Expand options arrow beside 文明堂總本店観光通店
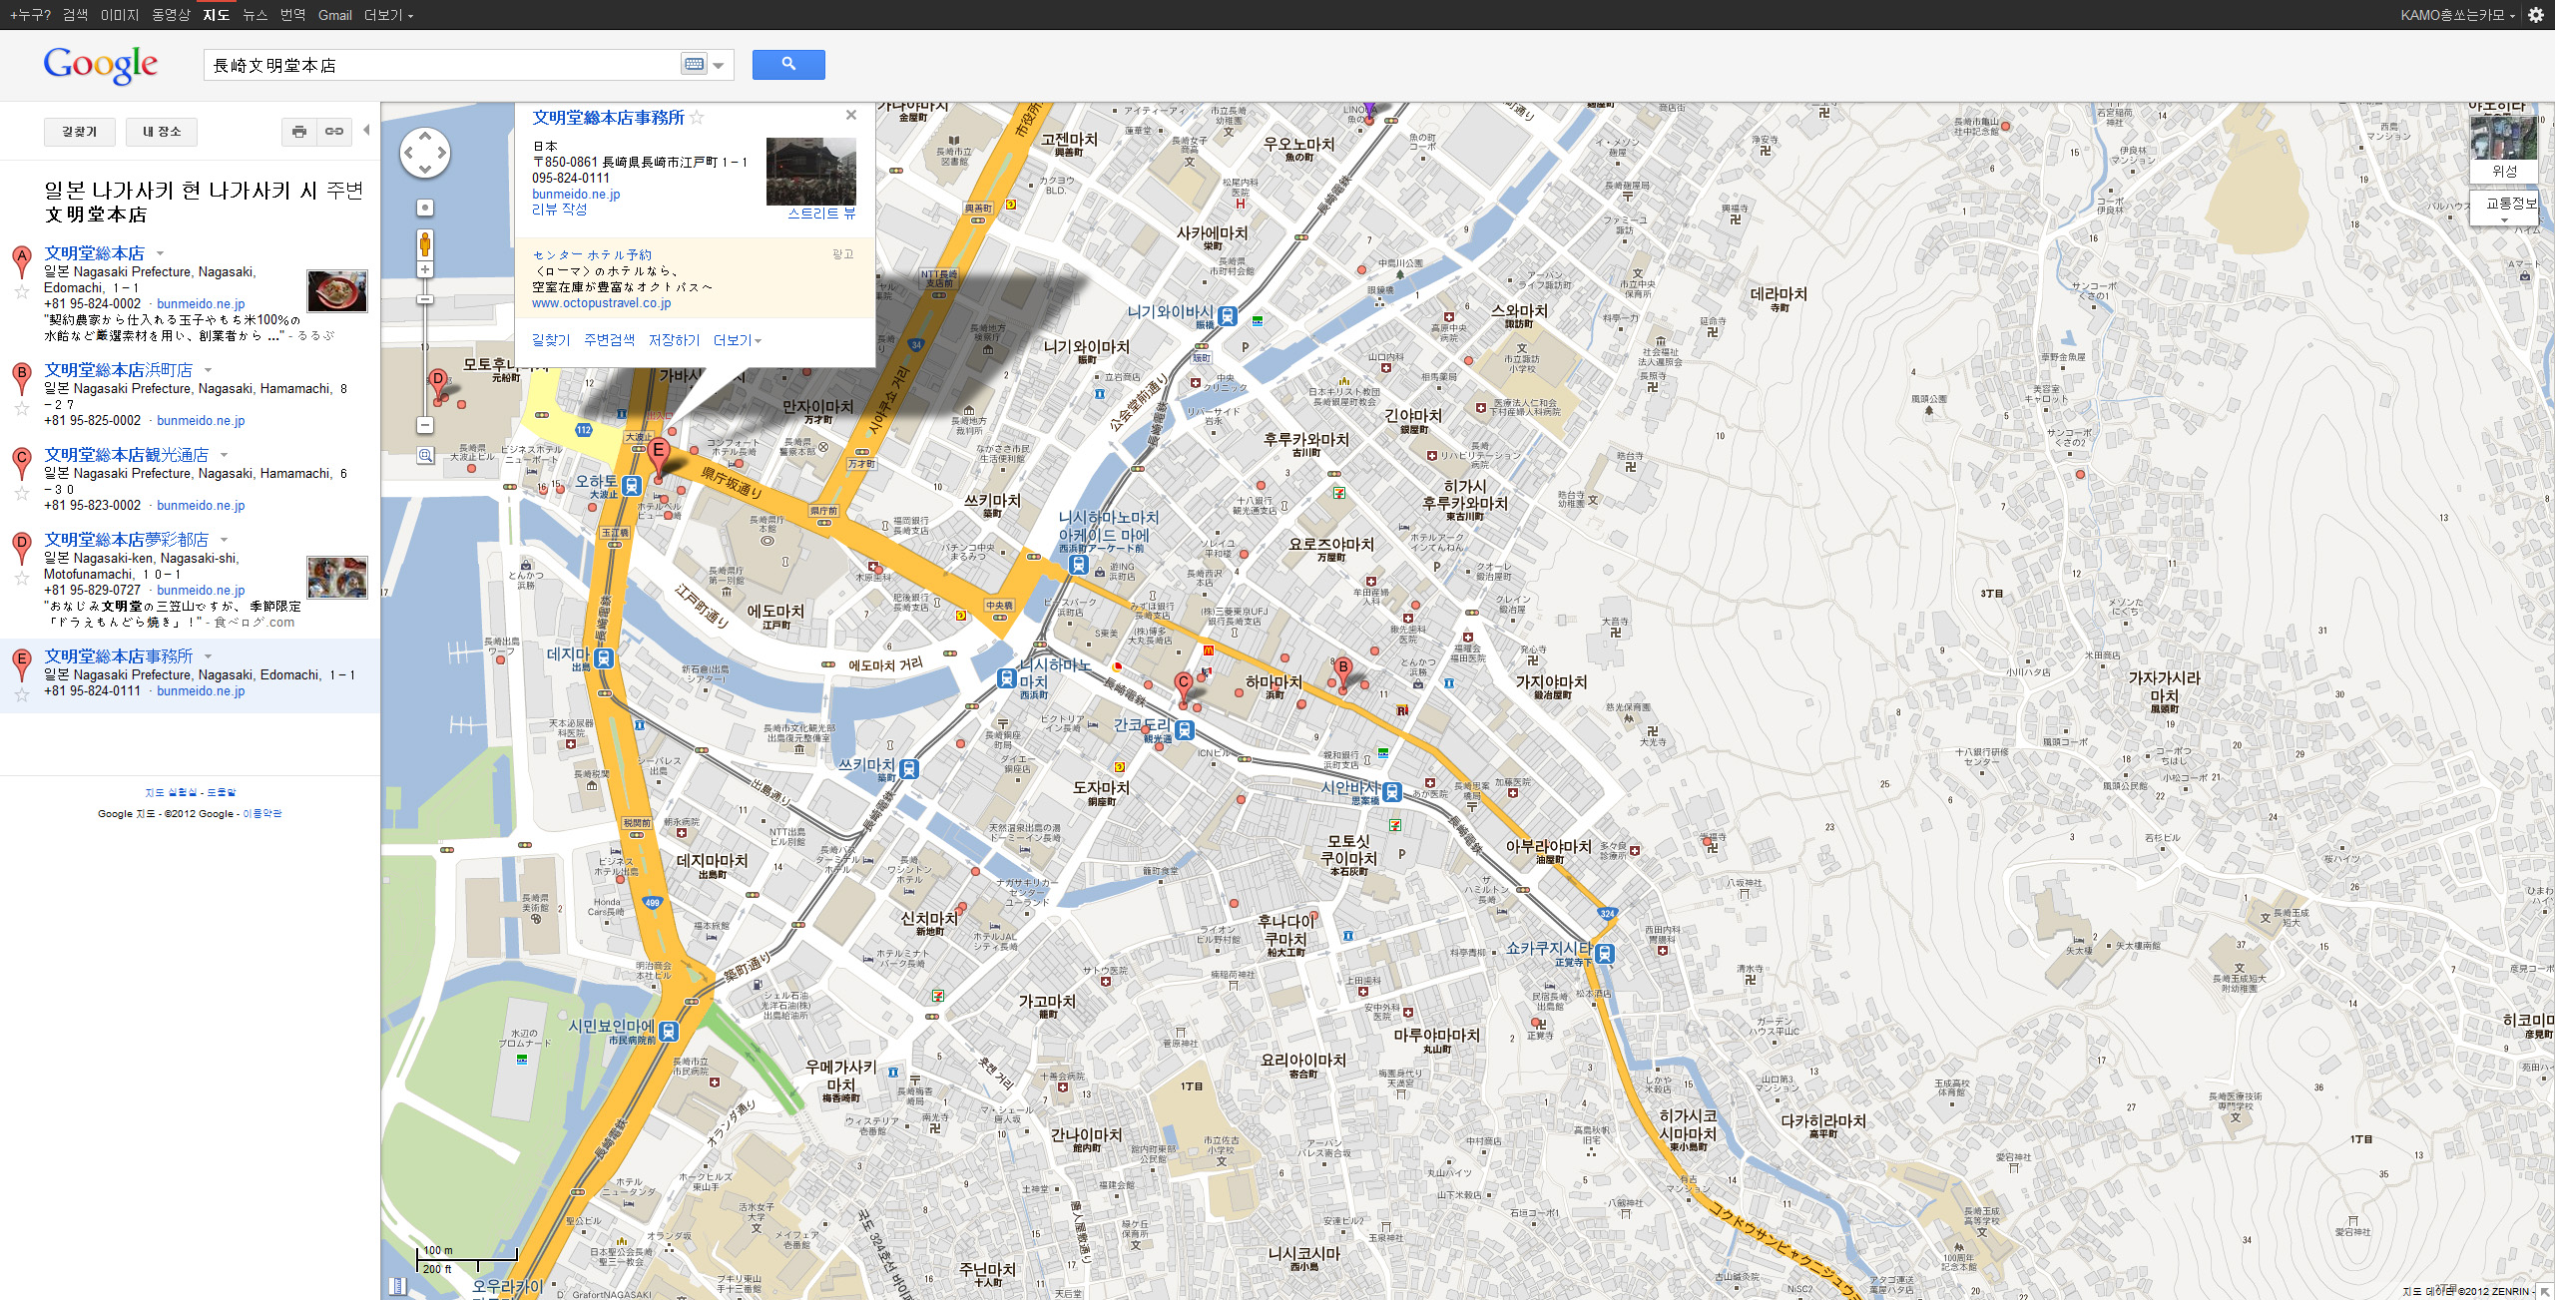 point(225,455)
